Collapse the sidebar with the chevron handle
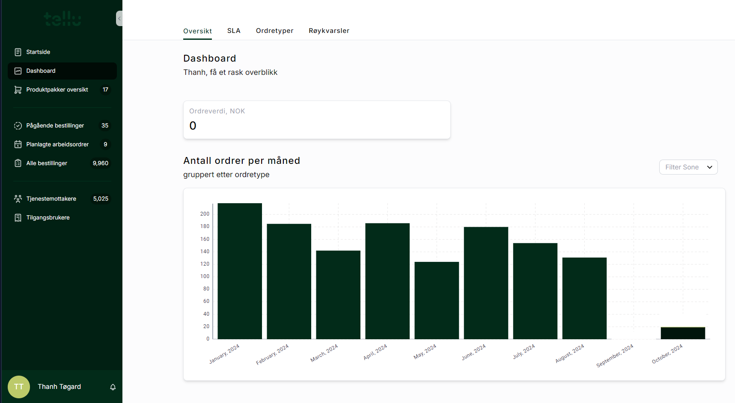 coord(119,18)
